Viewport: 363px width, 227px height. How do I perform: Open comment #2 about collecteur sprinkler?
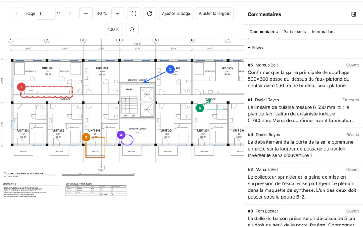click(x=303, y=183)
